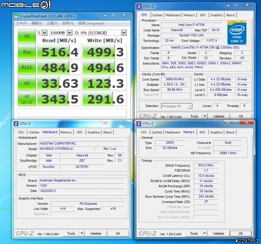Expand Tools dropdown arrow in Mainboard window
Viewport: 261px width, 244px height.
82,233
